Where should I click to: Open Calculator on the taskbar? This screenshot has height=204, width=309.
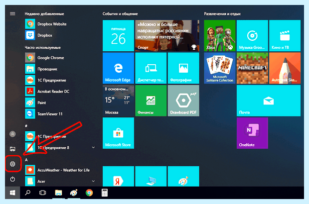tap(105, 193)
